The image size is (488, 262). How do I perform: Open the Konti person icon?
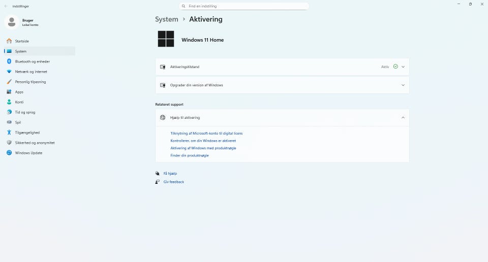pyautogui.click(x=9, y=102)
